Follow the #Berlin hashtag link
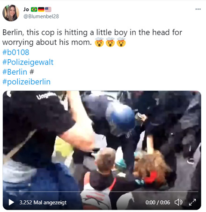The height and width of the screenshot is (212, 206). pos(15,72)
